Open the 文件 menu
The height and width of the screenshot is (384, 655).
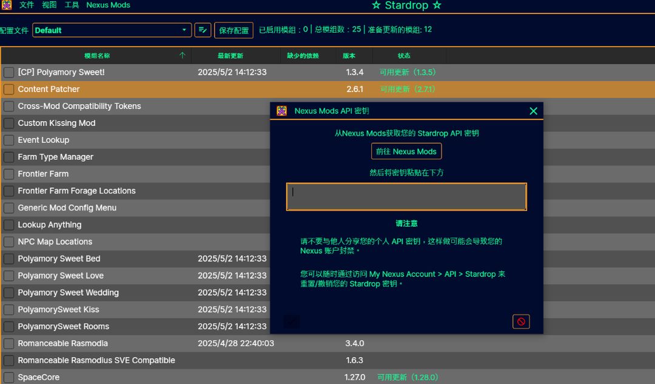click(26, 5)
